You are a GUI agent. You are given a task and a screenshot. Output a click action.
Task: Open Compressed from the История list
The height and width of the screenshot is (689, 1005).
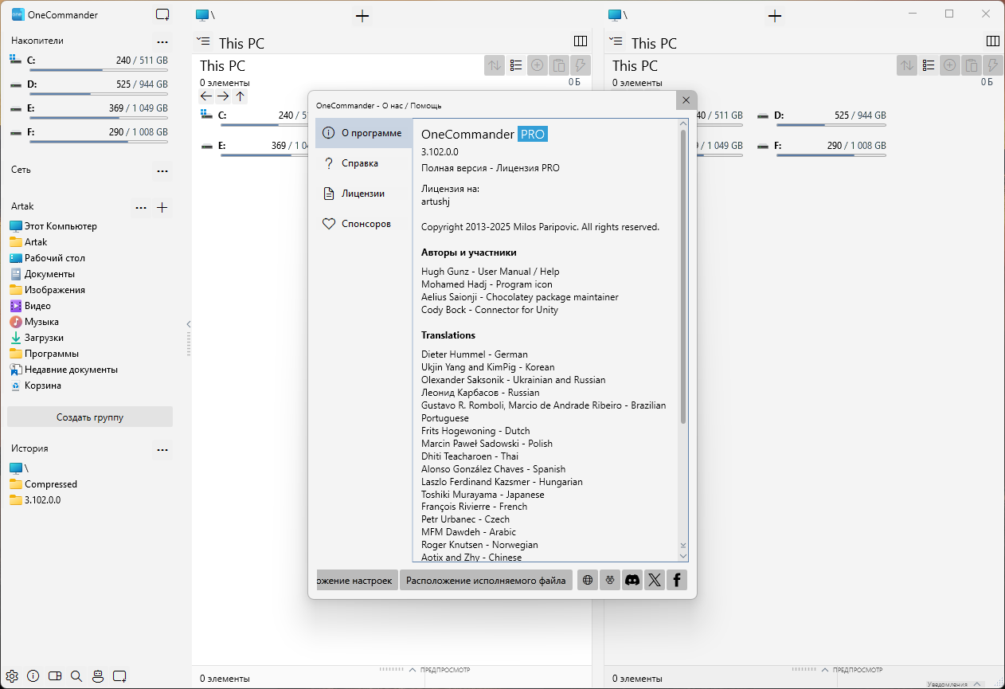[44, 484]
